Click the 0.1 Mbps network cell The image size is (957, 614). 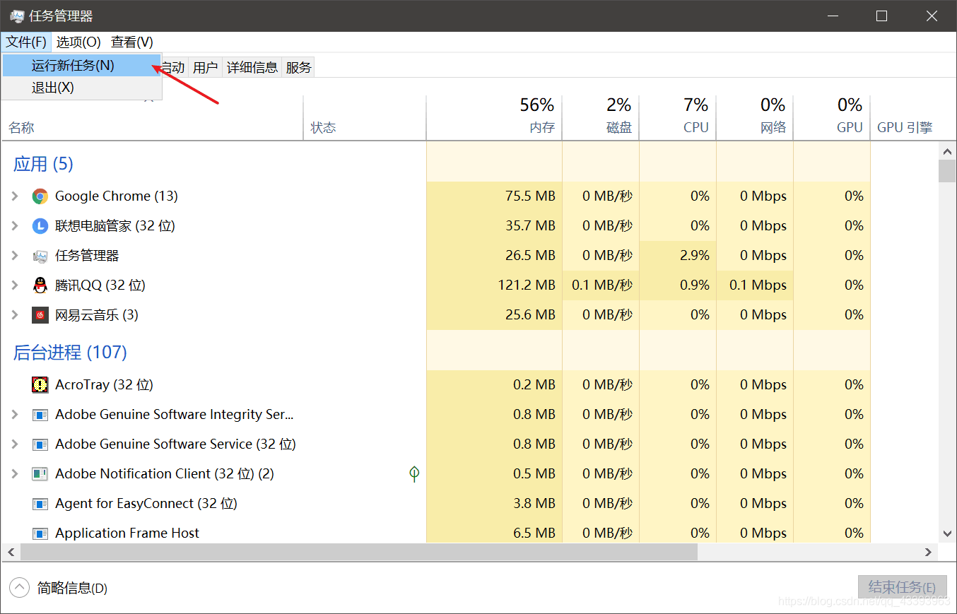[755, 285]
